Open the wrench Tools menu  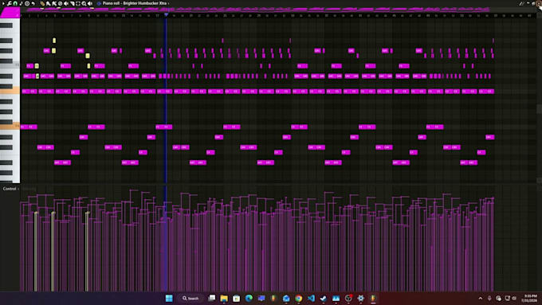coord(10,3)
